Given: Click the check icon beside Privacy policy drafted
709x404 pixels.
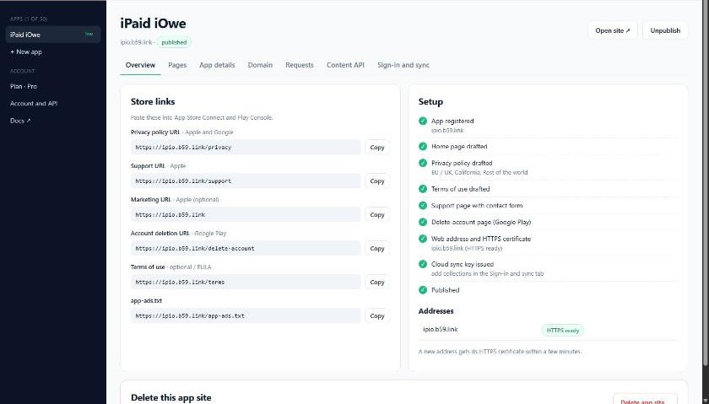Looking at the screenshot, I should (423, 163).
